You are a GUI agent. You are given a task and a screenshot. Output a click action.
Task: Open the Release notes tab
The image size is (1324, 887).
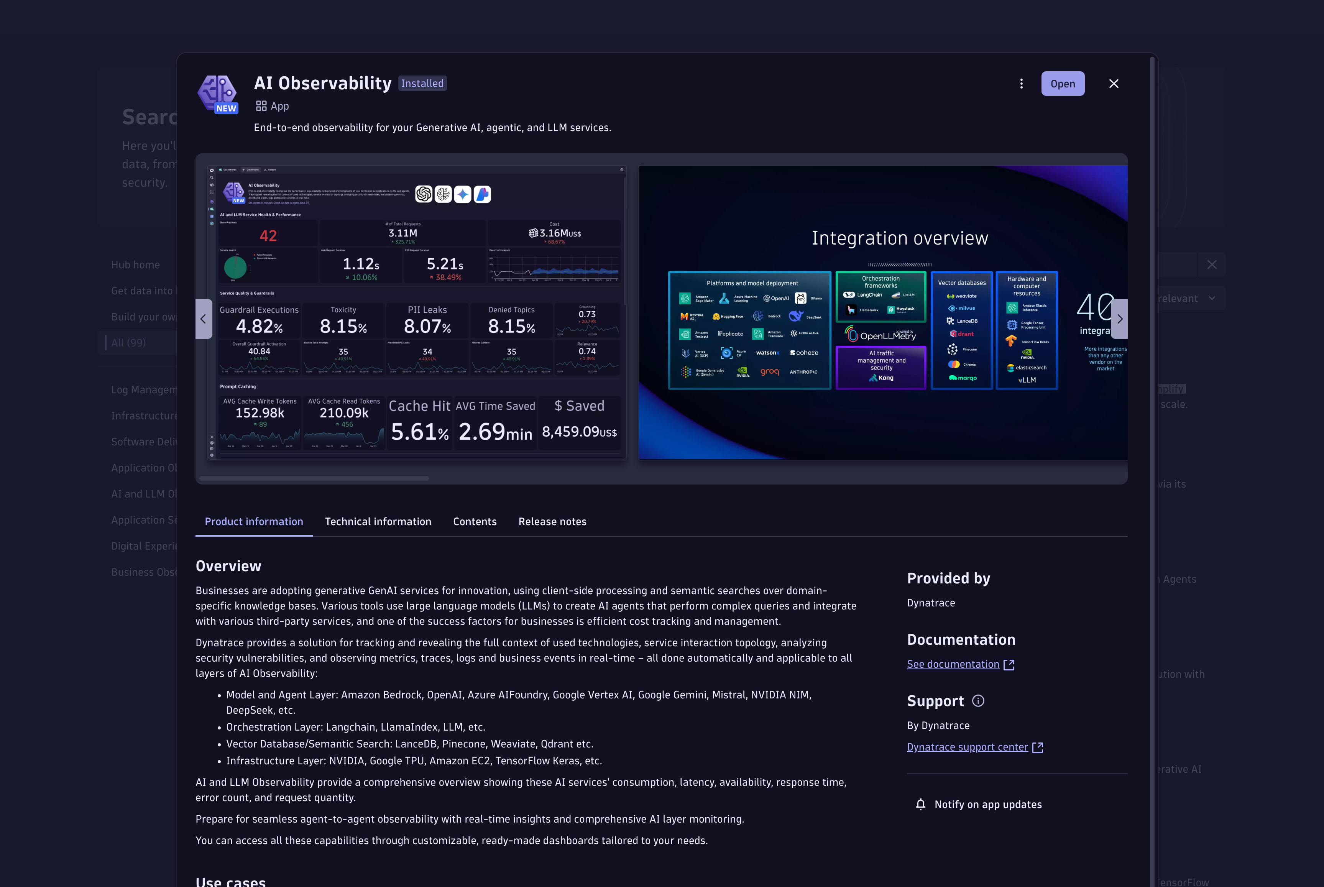(552, 522)
